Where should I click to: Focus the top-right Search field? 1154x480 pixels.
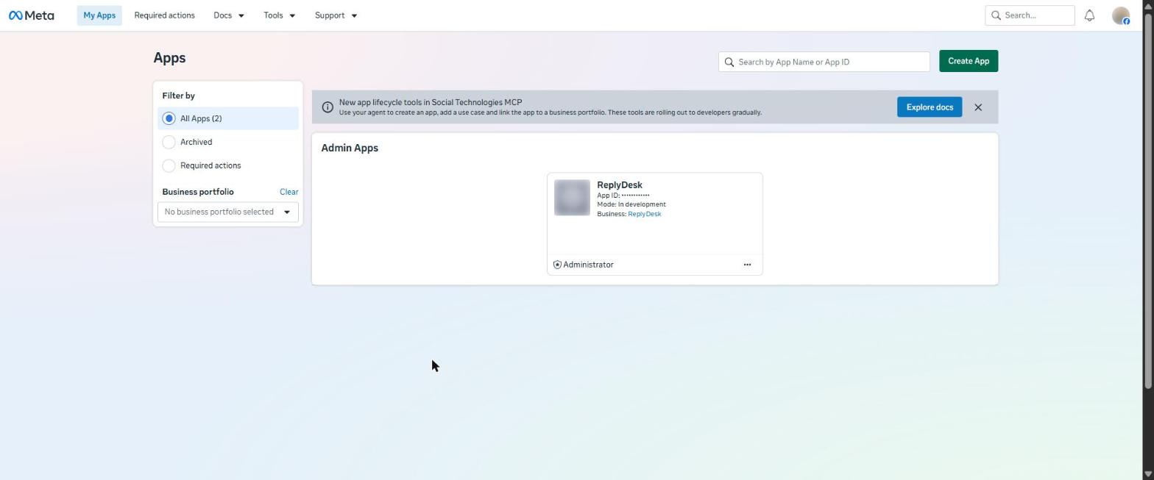point(1030,15)
